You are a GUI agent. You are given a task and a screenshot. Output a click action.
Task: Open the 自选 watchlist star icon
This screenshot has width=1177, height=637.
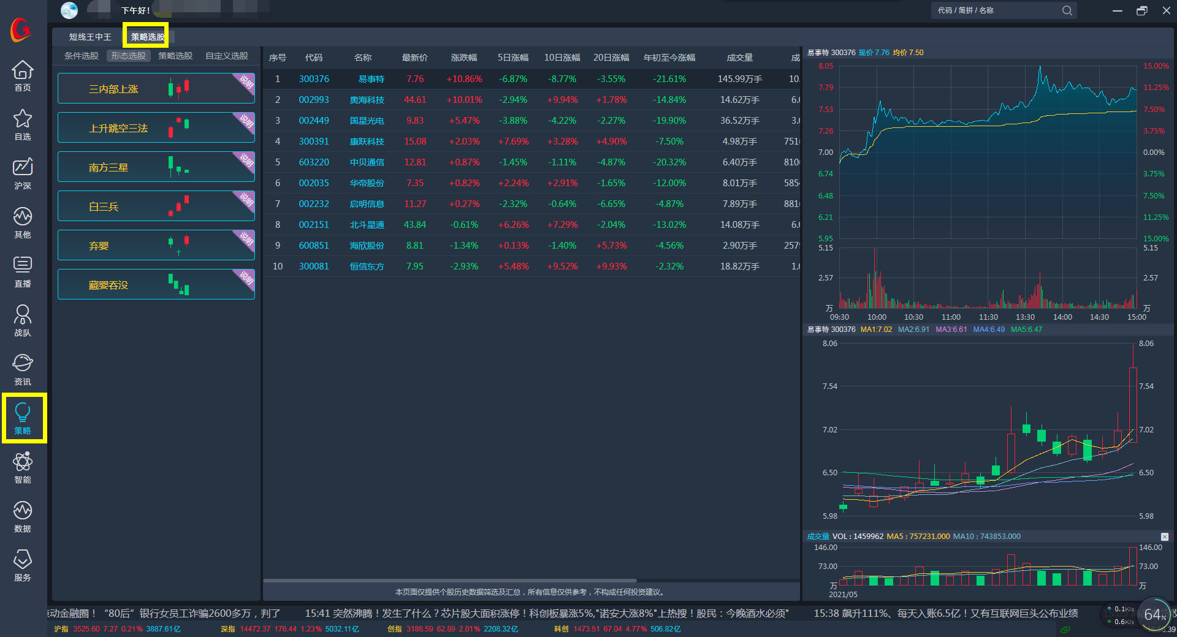point(23,125)
